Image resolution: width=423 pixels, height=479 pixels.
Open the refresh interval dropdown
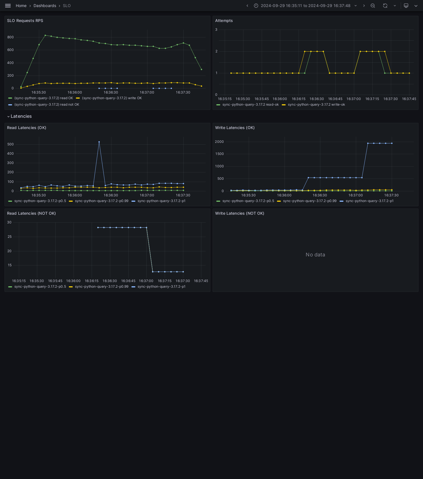point(395,6)
